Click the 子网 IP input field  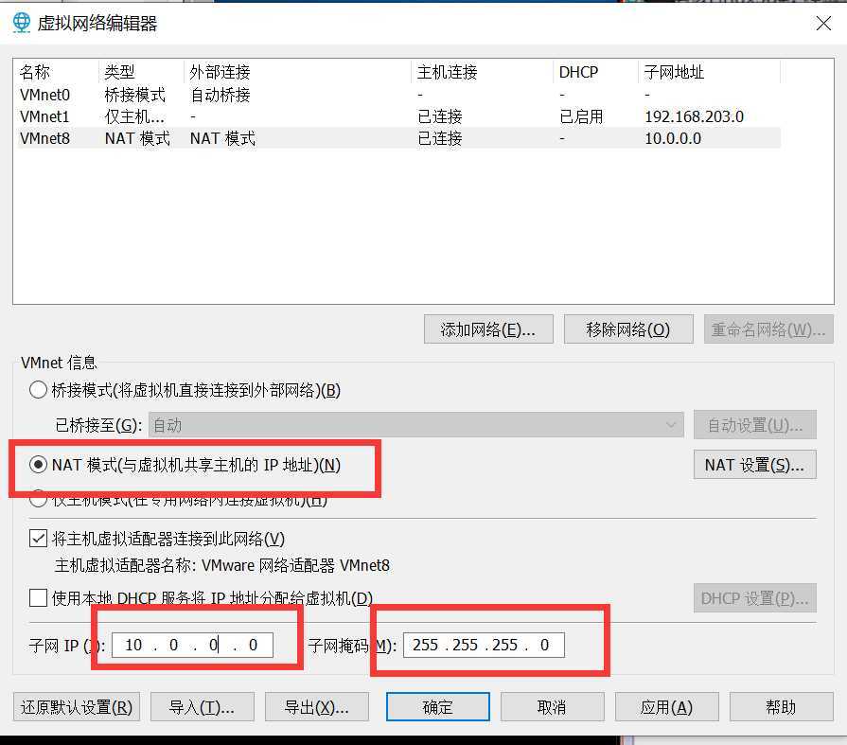192,645
